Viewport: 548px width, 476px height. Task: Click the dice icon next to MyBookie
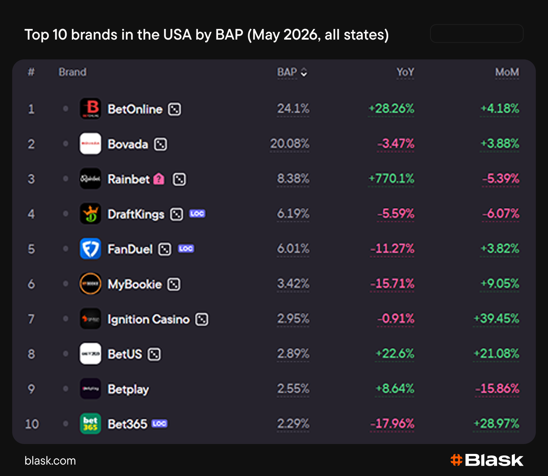[174, 284]
